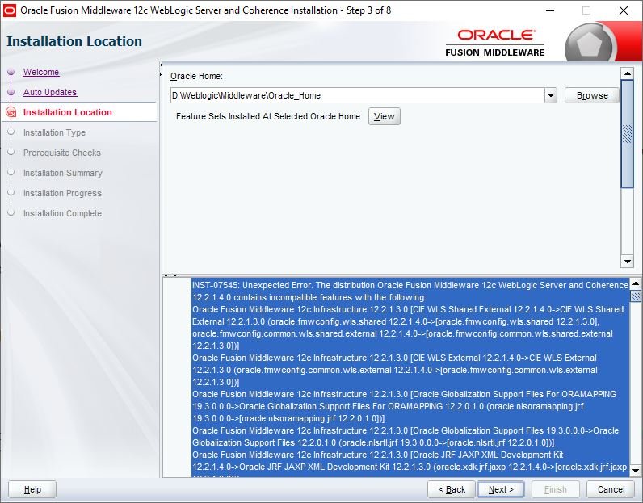Select the Prerequisite Checks step
The image size is (643, 503).
(62, 153)
